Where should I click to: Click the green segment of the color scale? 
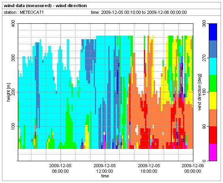(213, 84)
